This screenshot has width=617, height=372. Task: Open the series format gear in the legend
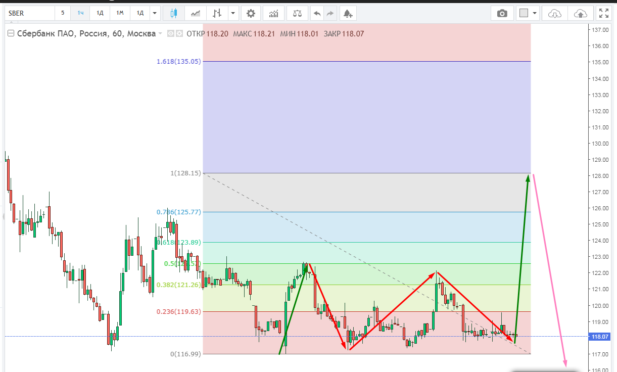click(x=178, y=34)
